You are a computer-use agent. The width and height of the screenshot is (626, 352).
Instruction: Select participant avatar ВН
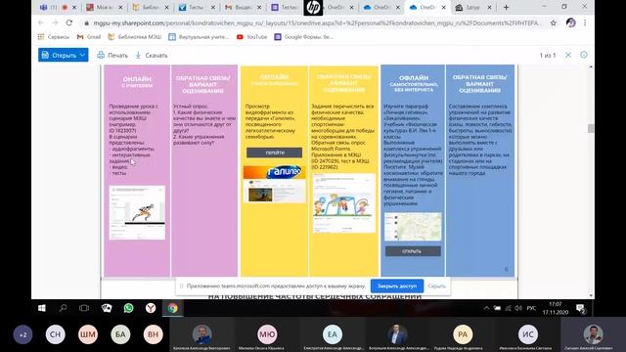tap(153, 334)
